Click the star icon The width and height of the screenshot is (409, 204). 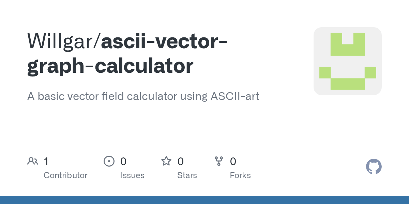coord(166,161)
